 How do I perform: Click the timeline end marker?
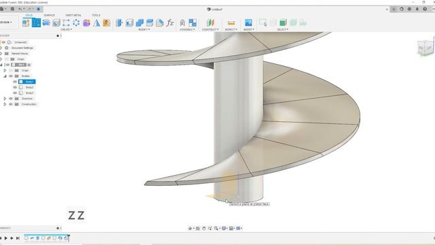69,238
